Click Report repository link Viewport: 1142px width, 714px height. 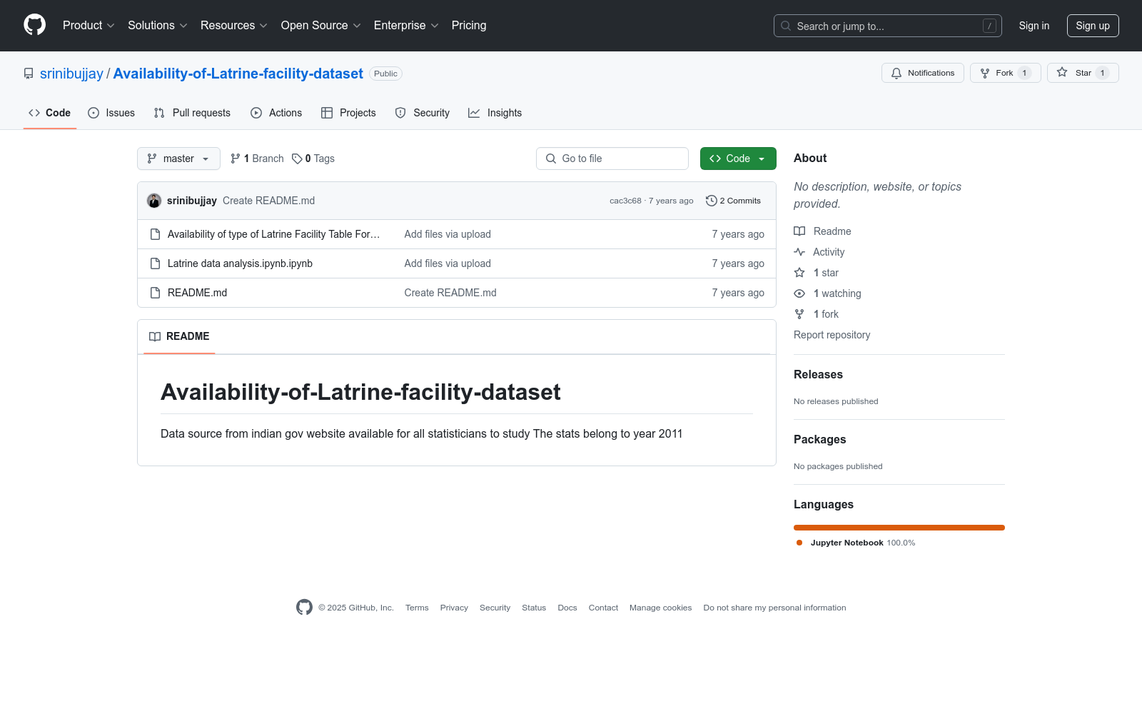click(x=832, y=335)
